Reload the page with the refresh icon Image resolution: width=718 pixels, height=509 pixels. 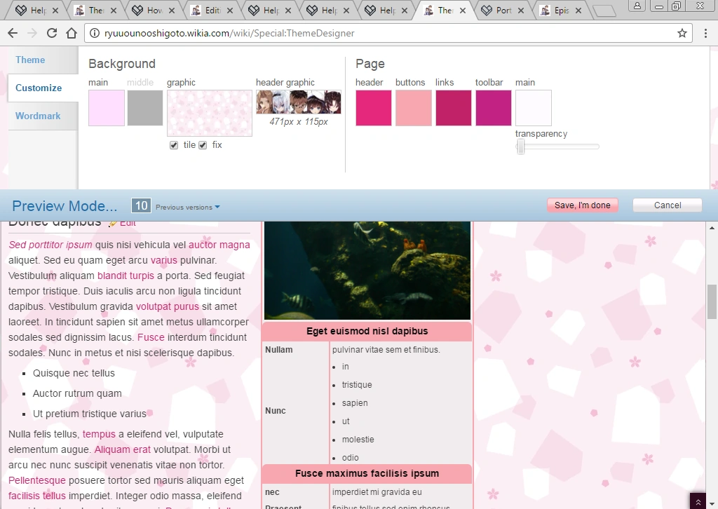[x=52, y=33]
